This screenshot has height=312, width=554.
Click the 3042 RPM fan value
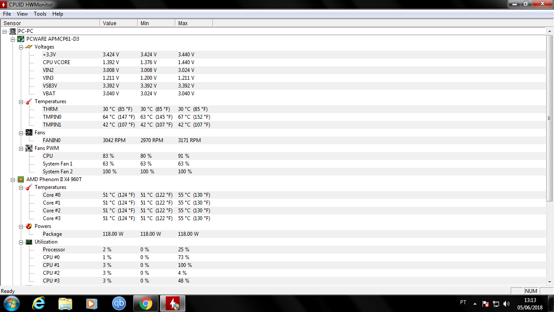(x=114, y=140)
